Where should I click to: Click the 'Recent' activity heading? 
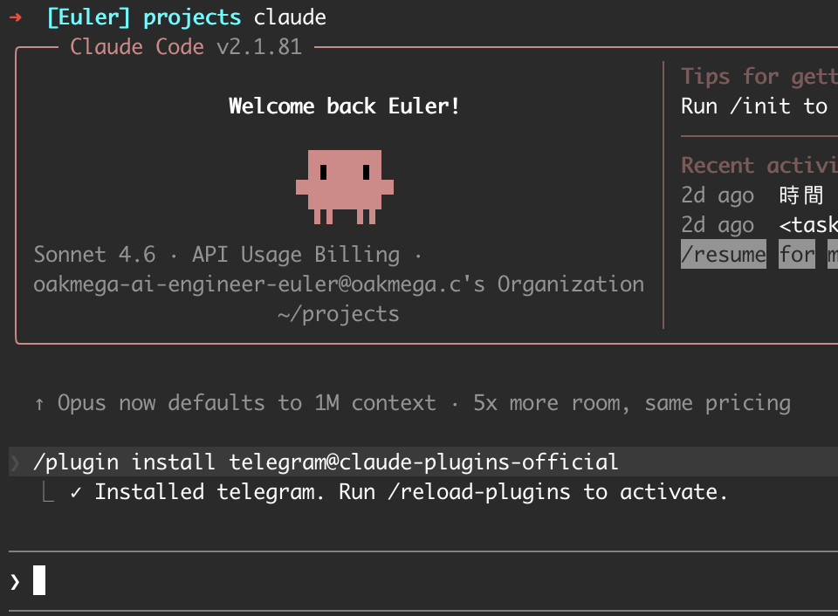[718, 165]
